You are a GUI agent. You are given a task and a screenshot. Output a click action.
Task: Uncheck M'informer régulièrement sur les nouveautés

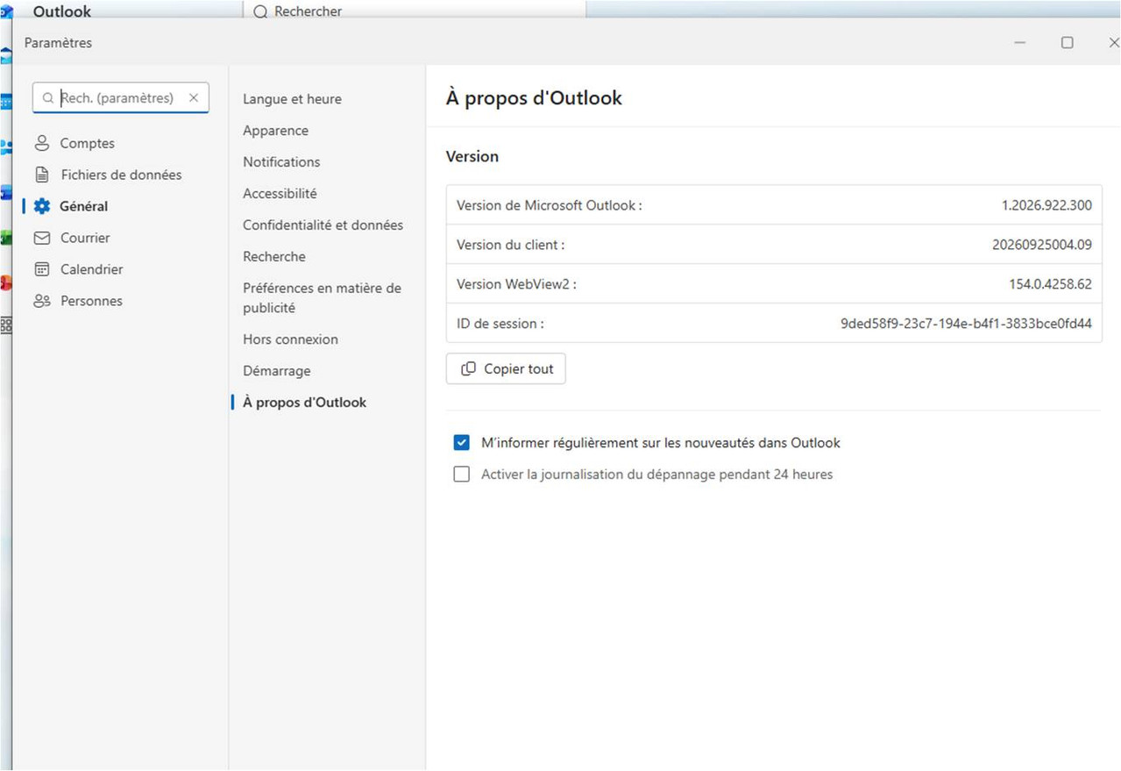tap(462, 443)
